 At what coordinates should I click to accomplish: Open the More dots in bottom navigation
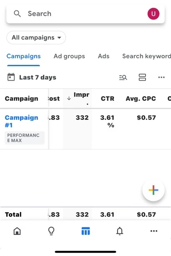pos(154,231)
